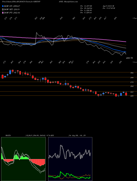Click inside the green MACD histogram panel
This screenshot has height=181, width=137.
tap(23, 159)
